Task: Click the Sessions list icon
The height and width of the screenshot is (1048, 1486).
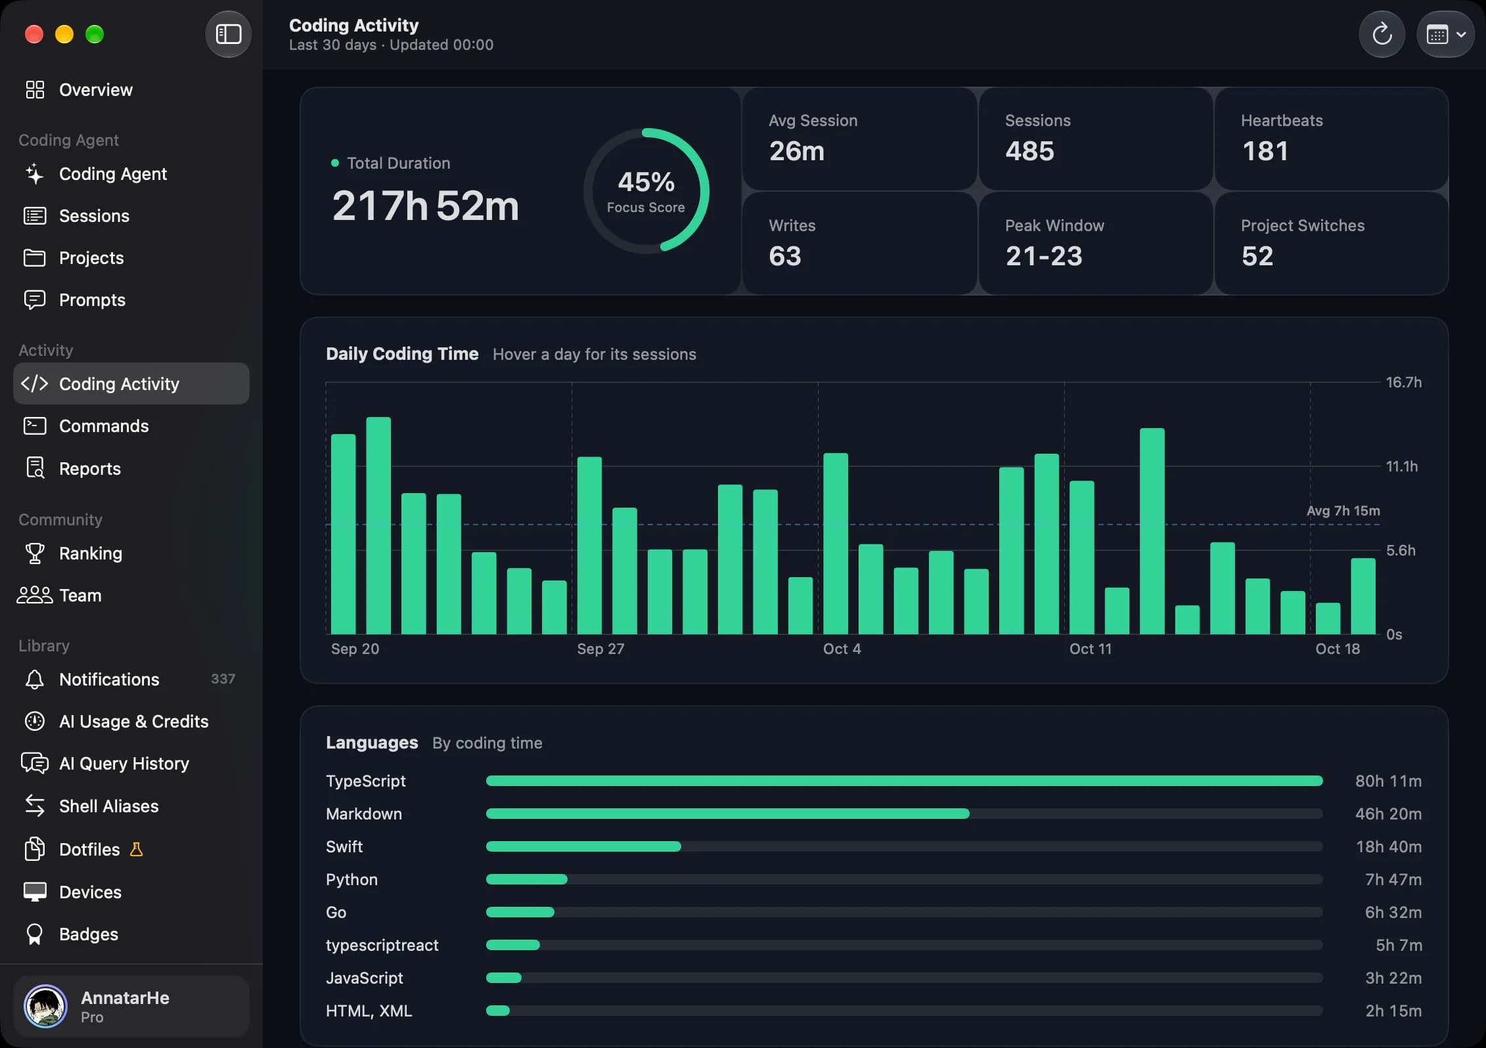Action: pos(35,216)
